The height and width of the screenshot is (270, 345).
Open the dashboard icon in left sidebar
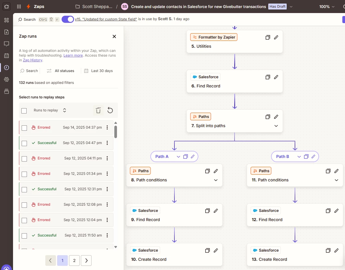pyautogui.click(x=7, y=20)
